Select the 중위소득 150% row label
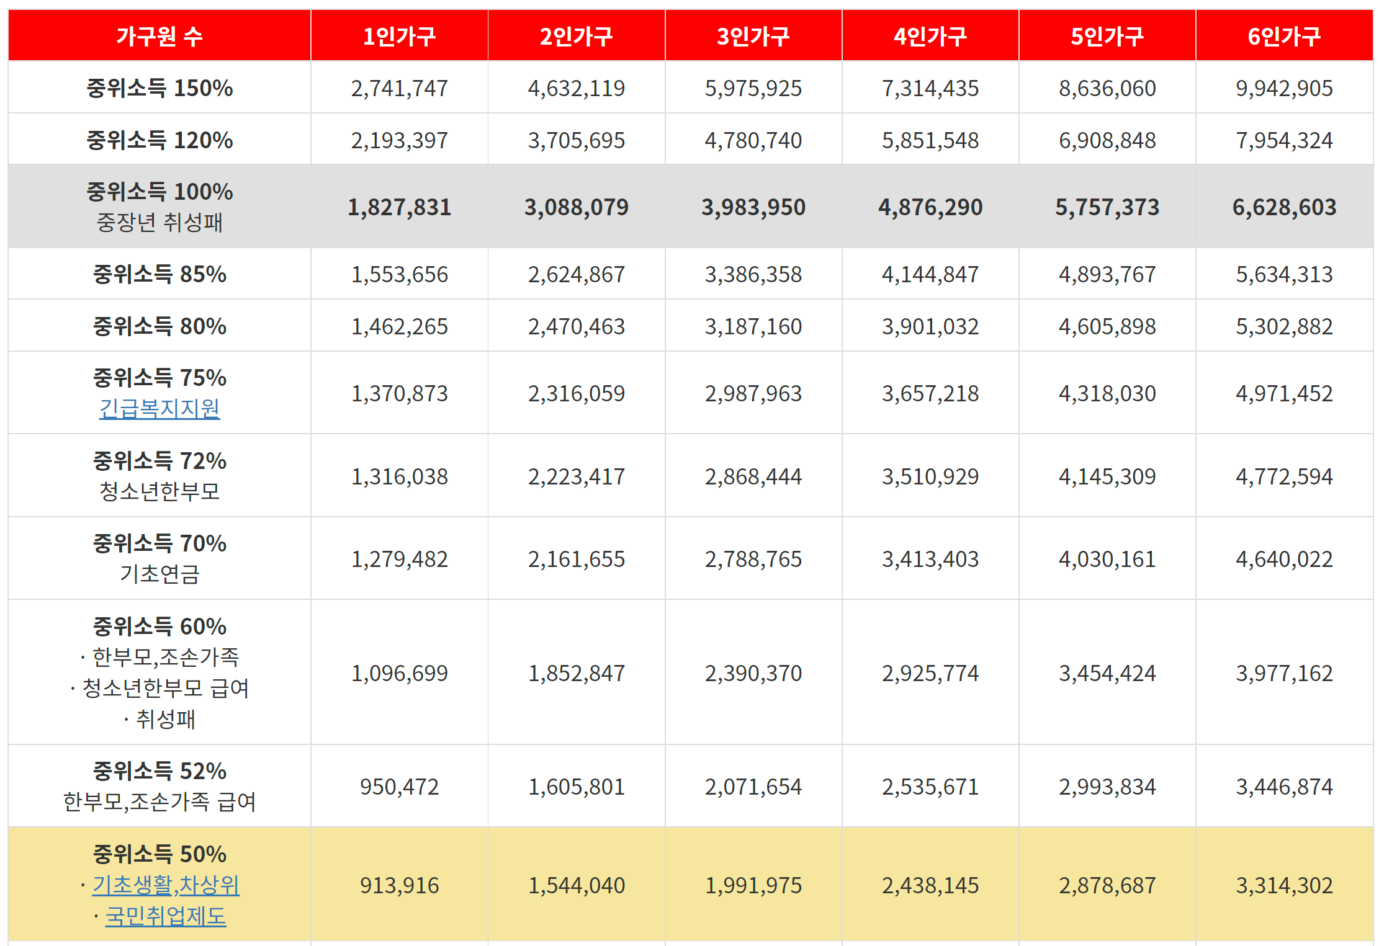 [159, 88]
